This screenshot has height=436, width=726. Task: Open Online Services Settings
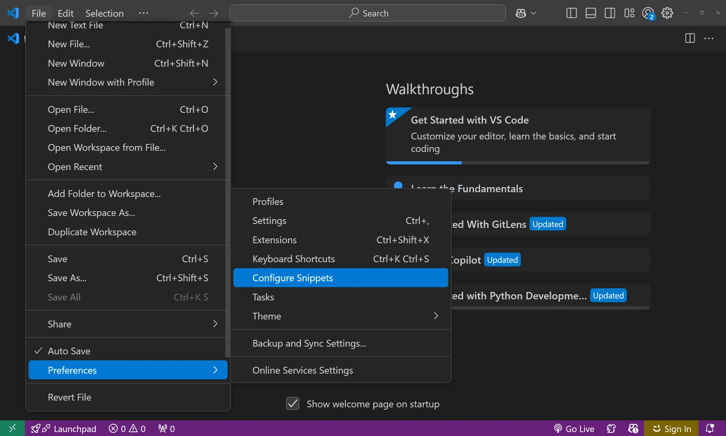pyautogui.click(x=341, y=370)
